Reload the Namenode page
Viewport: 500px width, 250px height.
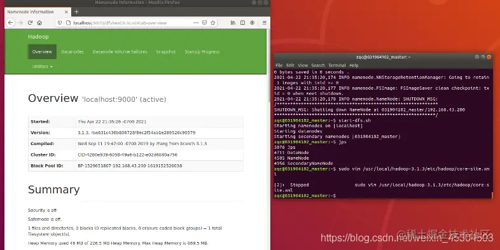(x=30, y=23)
